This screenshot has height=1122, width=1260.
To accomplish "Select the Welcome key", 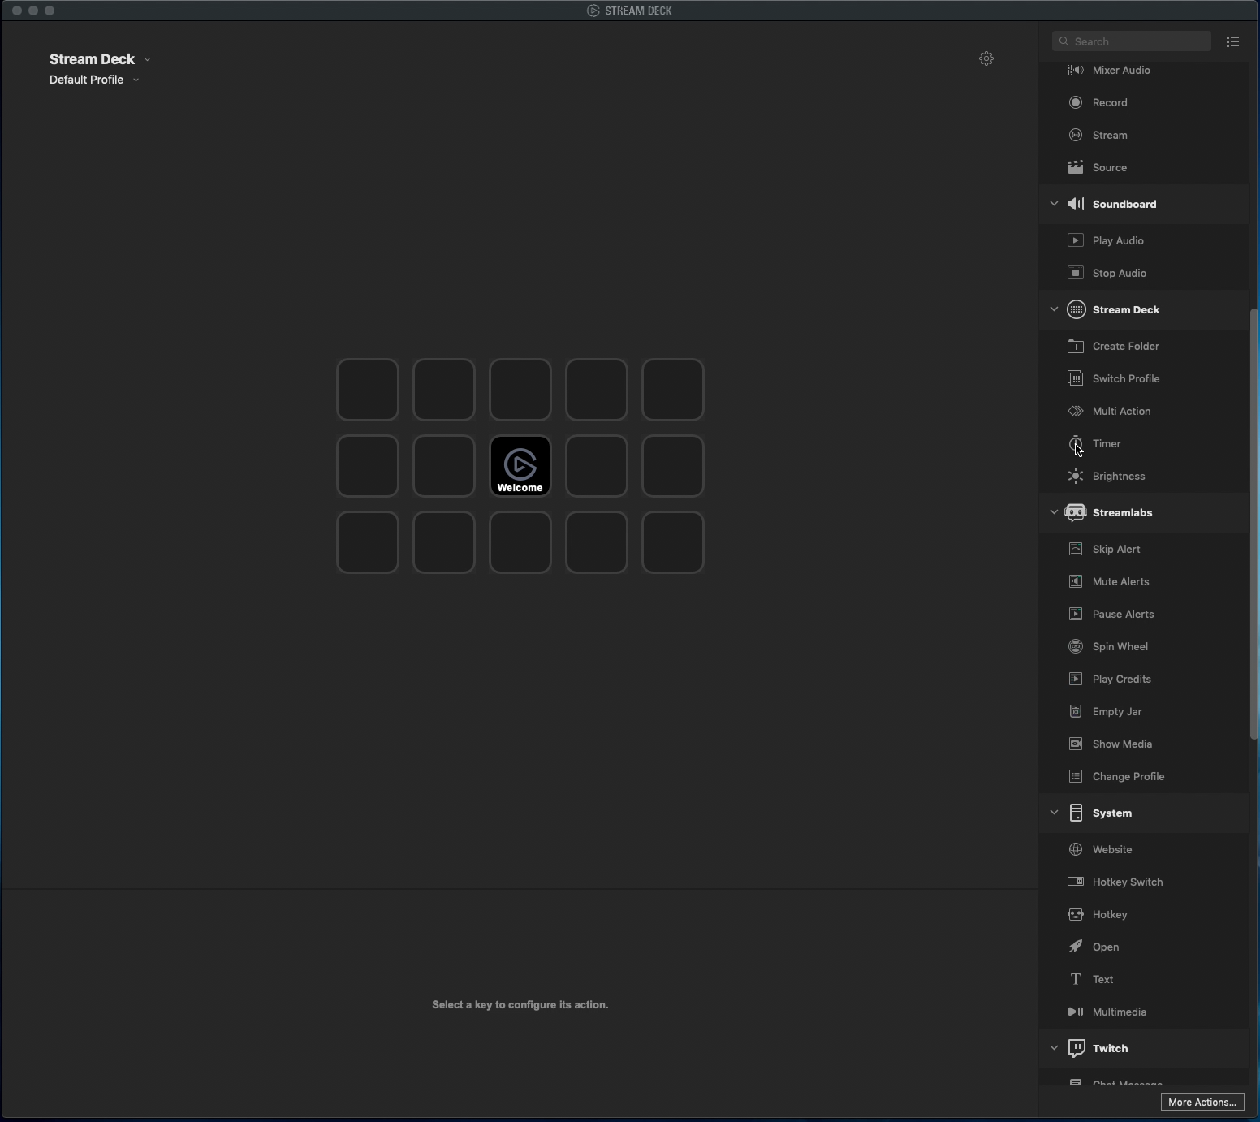I will 520,466.
